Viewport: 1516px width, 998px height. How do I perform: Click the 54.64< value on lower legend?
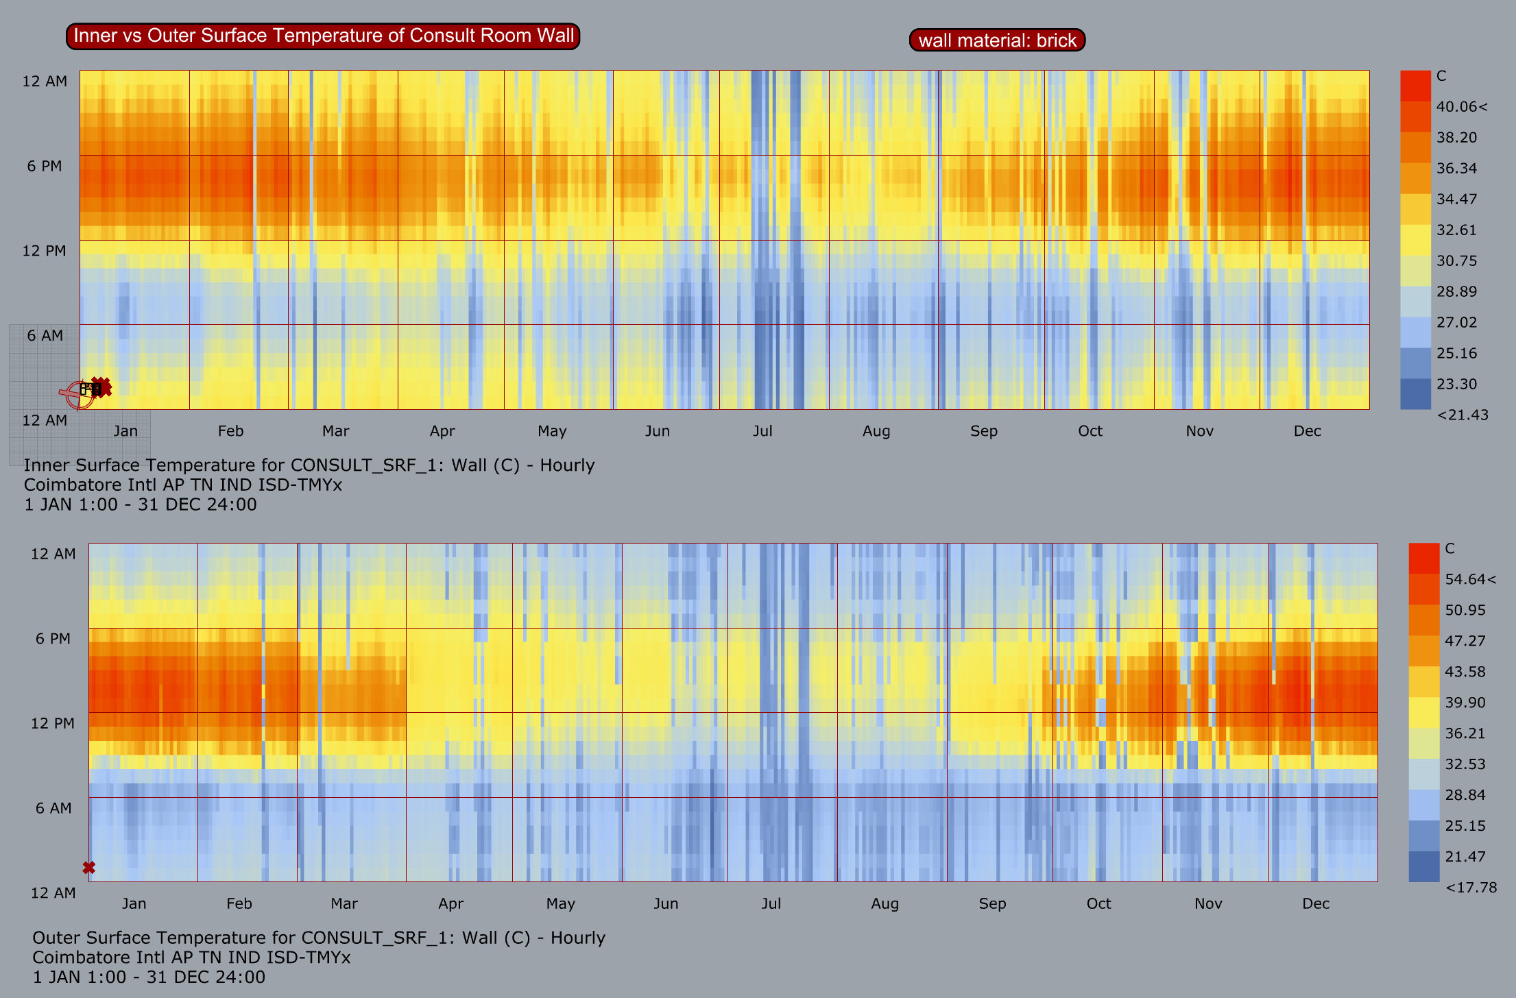coord(1470,580)
